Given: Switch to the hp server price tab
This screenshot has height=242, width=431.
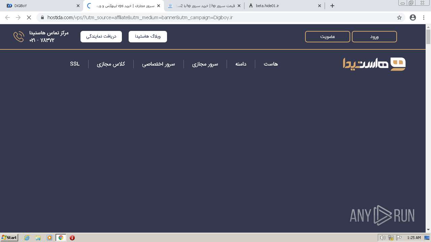Looking at the screenshot, I should [x=204, y=6].
